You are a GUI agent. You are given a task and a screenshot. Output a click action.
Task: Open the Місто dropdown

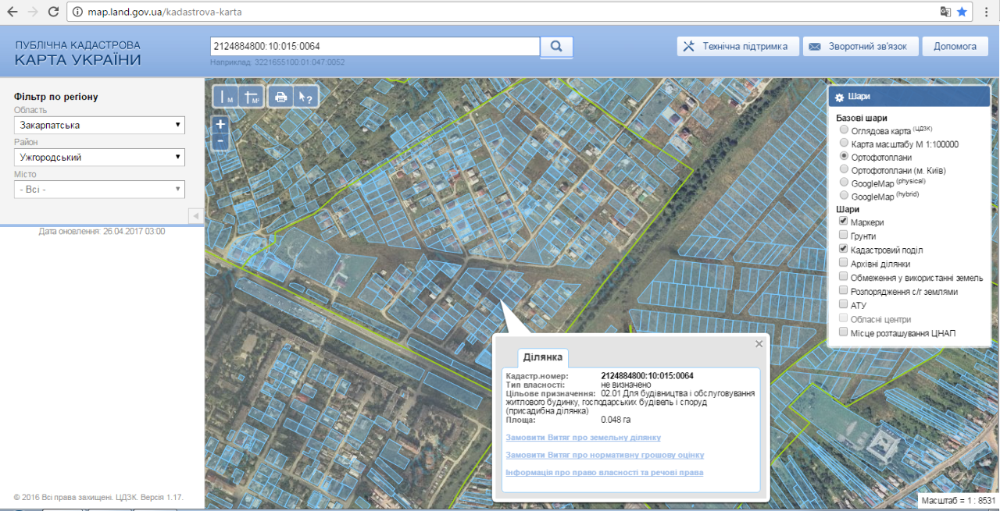99,189
